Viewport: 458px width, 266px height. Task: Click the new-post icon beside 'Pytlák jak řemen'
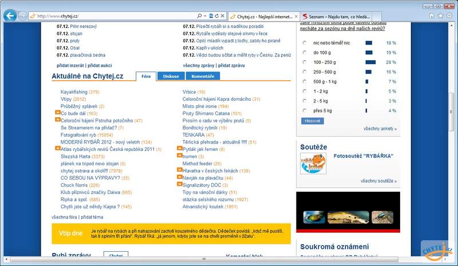[180, 148]
